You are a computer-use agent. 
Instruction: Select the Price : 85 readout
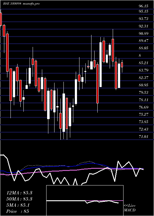[x=18, y=211]
